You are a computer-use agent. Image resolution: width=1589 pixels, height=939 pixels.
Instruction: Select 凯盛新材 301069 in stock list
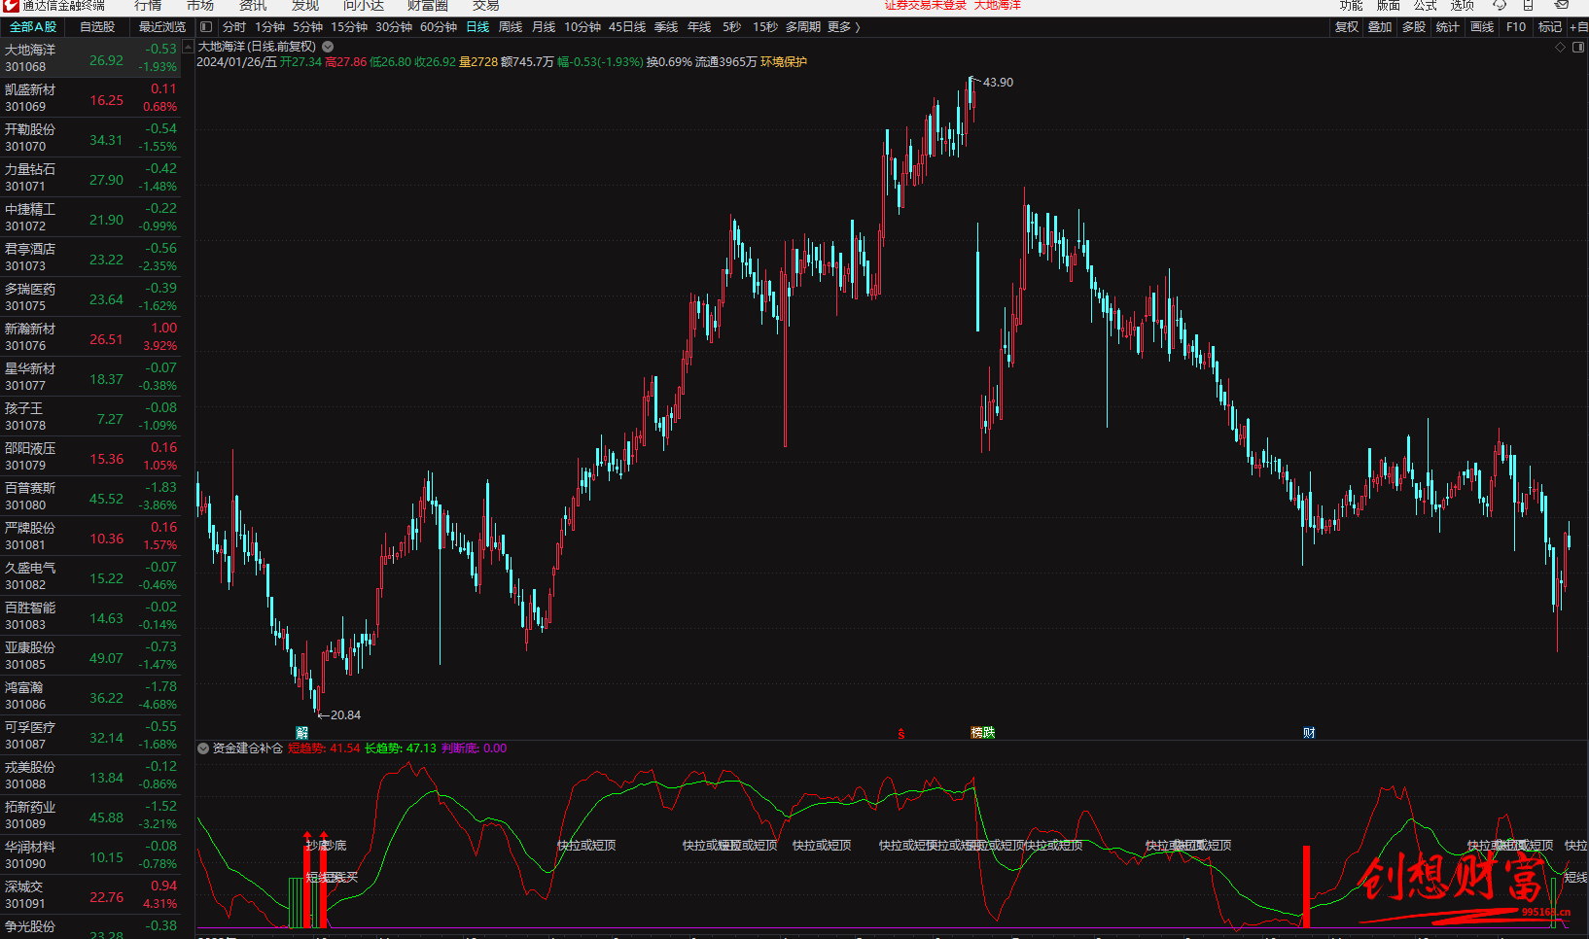[x=90, y=98]
